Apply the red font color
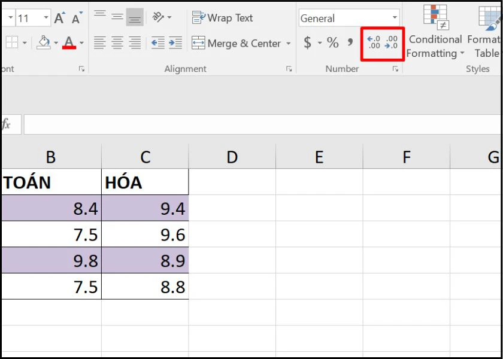Image resolution: width=503 pixels, height=359 pixels. 69,42
